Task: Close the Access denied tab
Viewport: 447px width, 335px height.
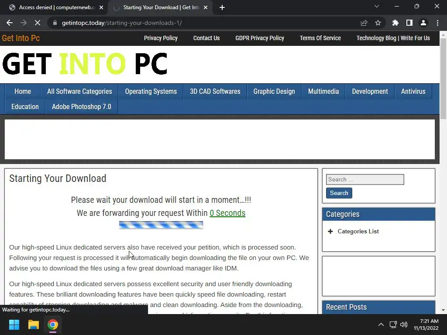Action: (101, 7)
